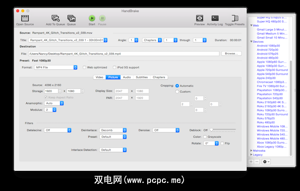Switch to the Audio tab
Image resolution: width=300 pixels, height=191 pixels.
pyautogui.click(x=127, y=77)
